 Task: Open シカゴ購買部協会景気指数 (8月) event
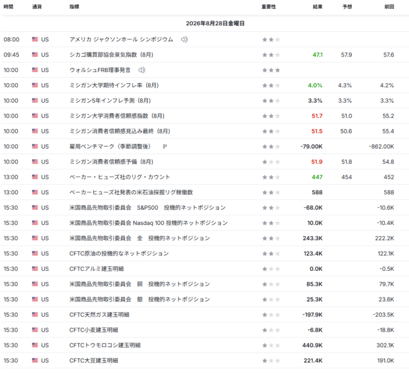[111, 54]
